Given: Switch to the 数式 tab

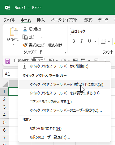Looking at the screenshot, I should tap(88, 20).
